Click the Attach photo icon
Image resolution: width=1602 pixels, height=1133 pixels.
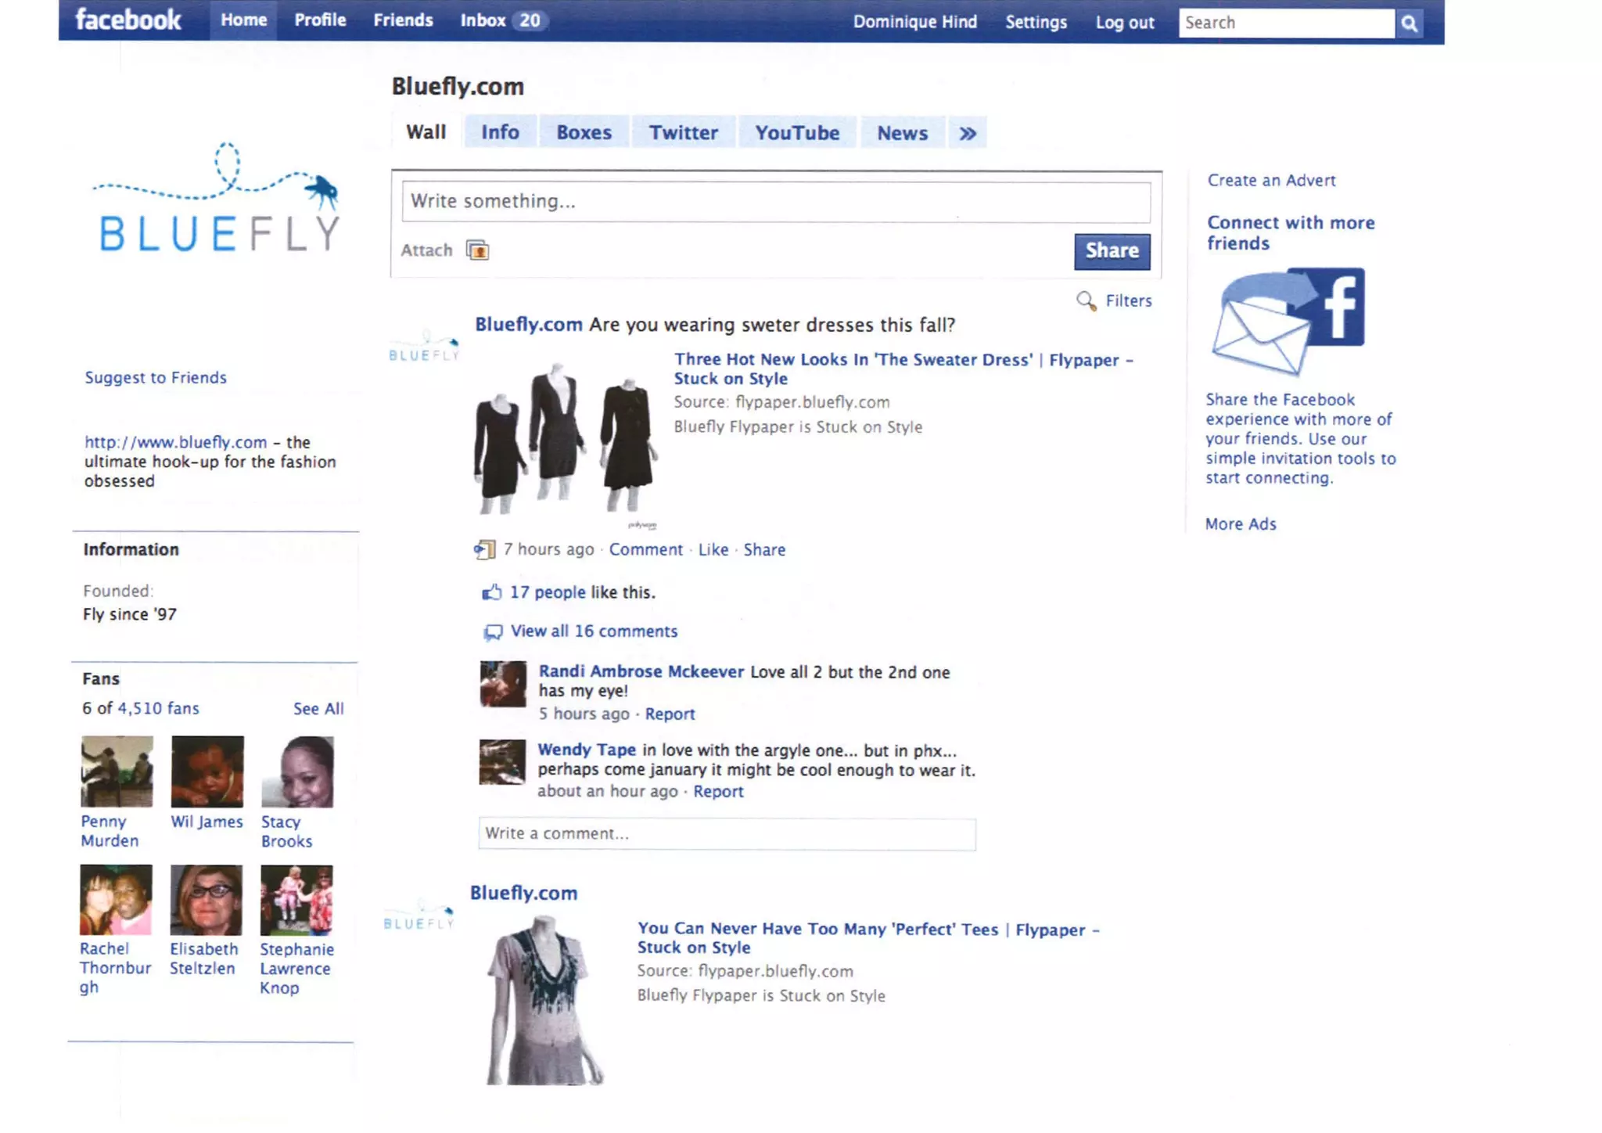[x=477, y=250]
